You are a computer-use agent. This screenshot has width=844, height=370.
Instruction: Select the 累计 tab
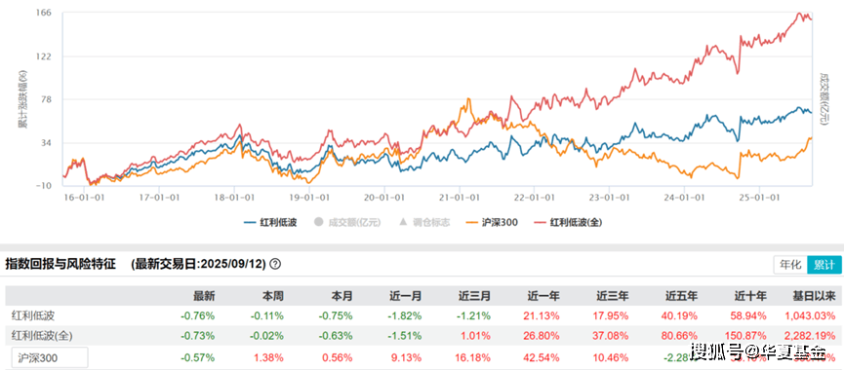(824, 265)
